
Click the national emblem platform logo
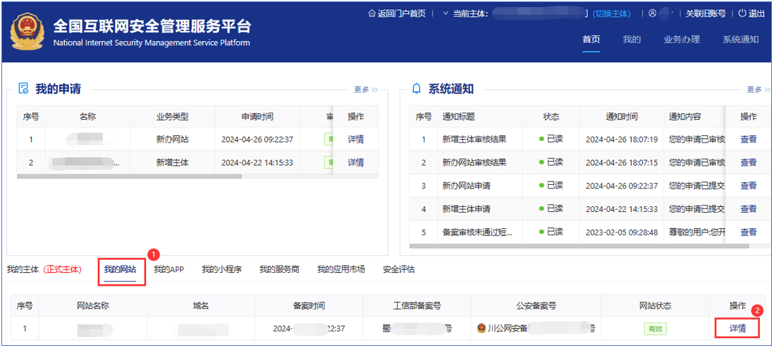pos(28,33)
